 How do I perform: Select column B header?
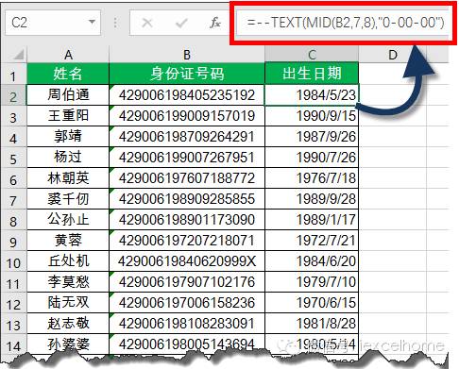click(x=187, y=55)
